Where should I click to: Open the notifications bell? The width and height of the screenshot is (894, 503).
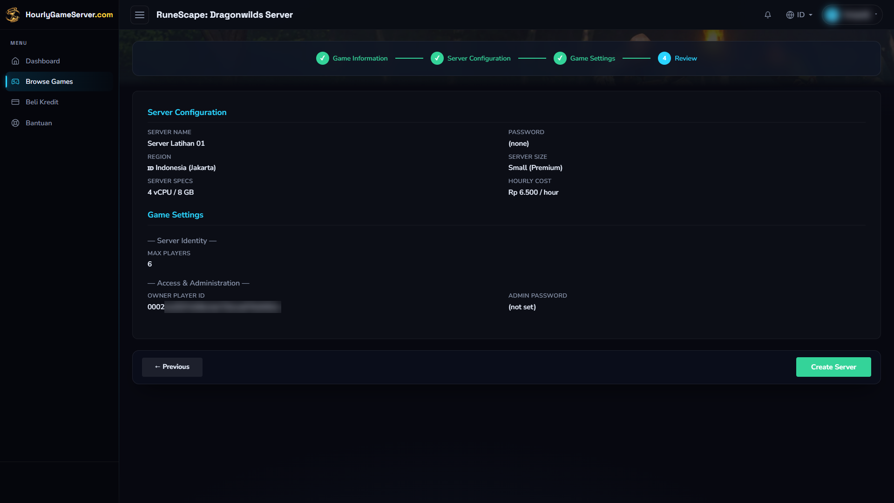point(768,15)
